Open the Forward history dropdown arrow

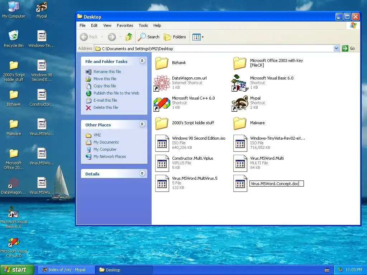(x=120, y=37)
